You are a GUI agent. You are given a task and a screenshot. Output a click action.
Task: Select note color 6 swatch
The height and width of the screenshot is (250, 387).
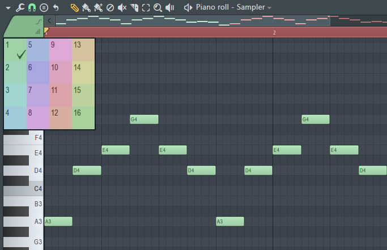coord(37,73)
